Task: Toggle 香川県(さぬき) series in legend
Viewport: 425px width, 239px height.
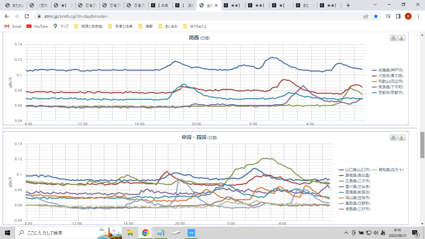Action: click(x=354, y=186)
